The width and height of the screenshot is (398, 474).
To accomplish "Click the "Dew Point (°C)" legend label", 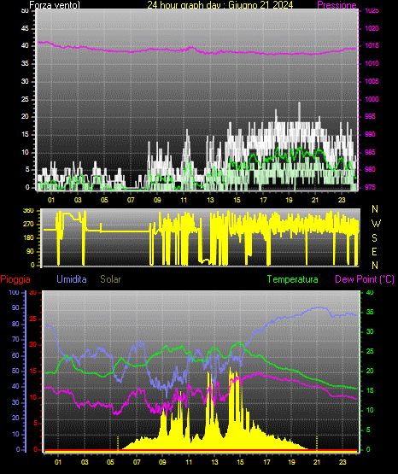I will pos(365,279).
